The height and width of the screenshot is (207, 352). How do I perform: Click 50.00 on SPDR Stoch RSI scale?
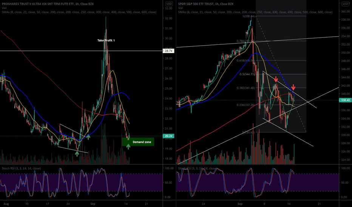[x=344, y=183]
